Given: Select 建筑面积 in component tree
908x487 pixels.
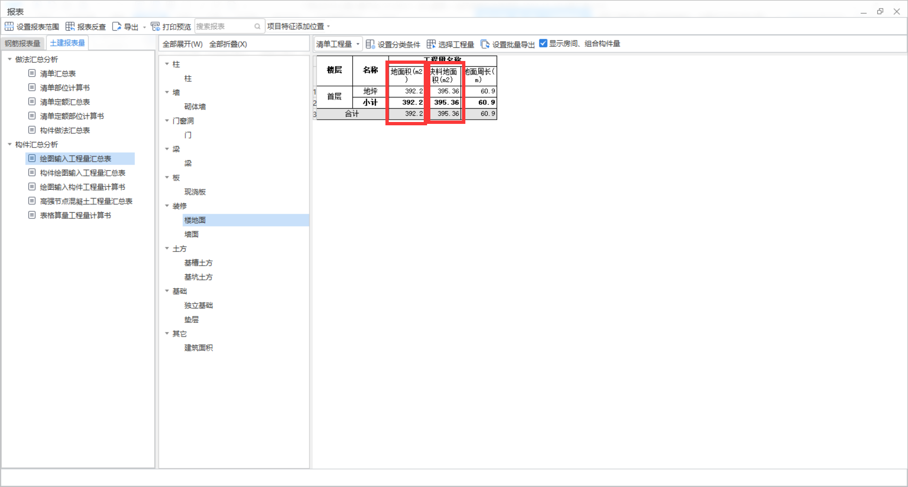Looking at the screenshot, I should [199, 348].
